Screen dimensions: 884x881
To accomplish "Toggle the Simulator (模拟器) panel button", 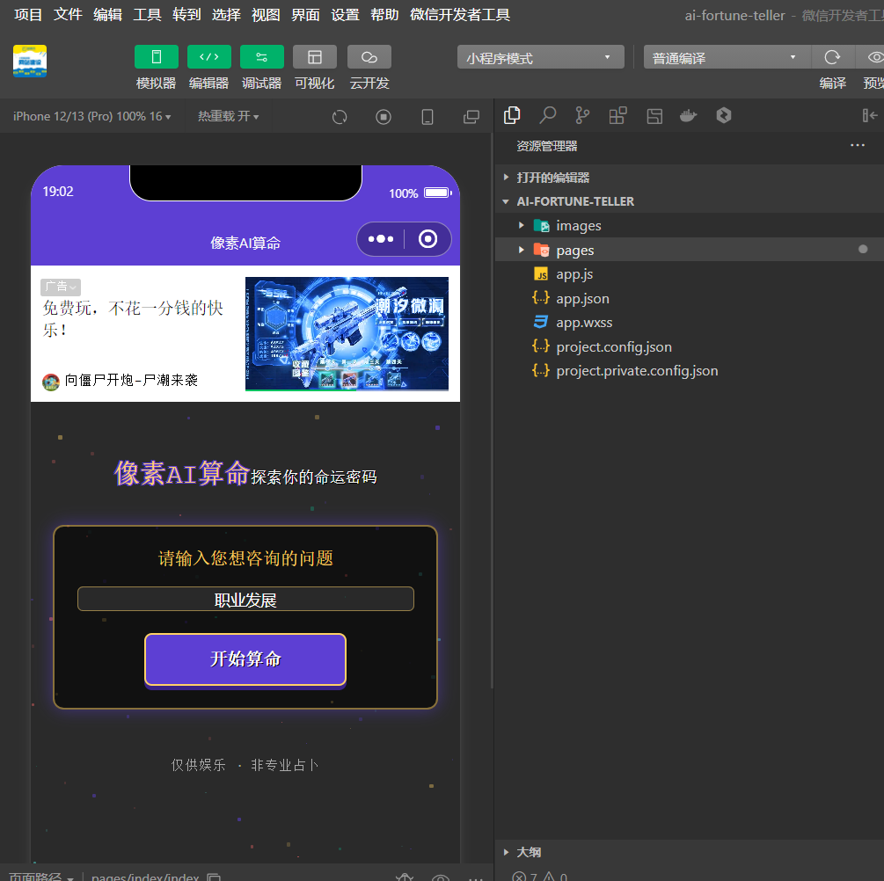I will pos(157,57).
